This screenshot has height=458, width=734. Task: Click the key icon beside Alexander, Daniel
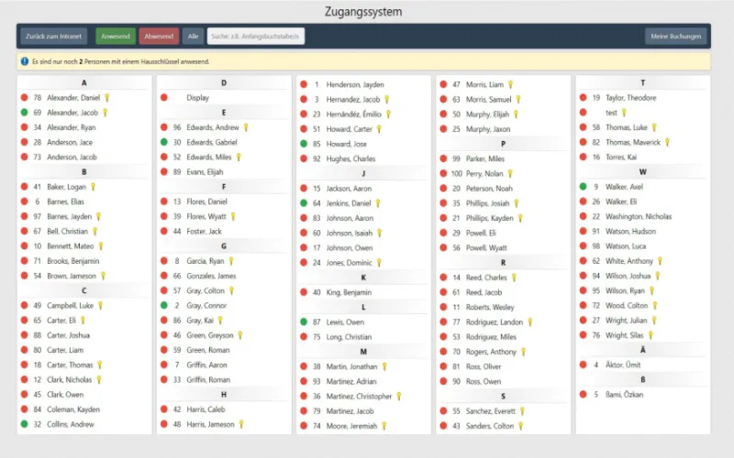click(106, 97)
